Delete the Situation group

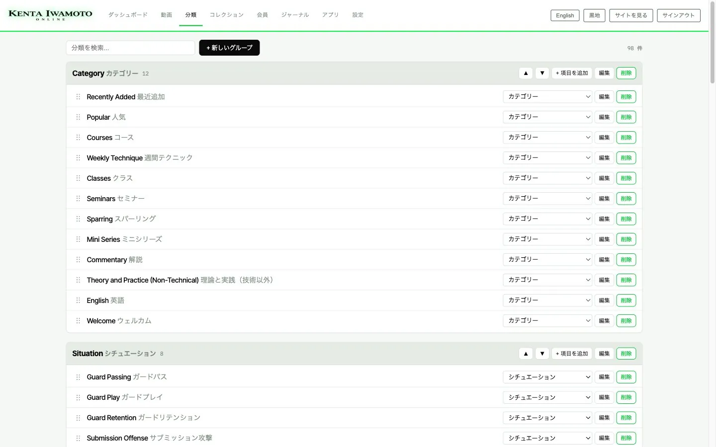626,354
